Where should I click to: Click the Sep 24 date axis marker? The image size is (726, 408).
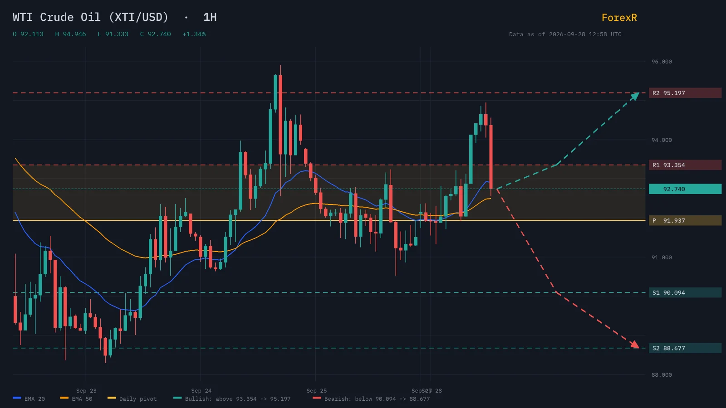(201, 391)
